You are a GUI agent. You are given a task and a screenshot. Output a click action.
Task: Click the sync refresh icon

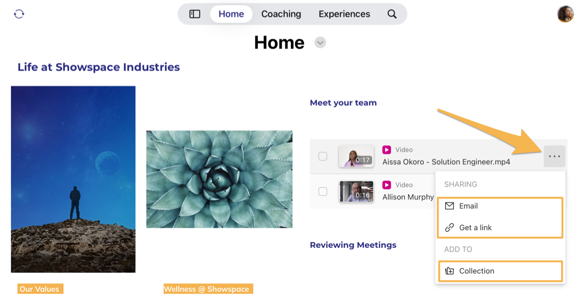(x=19, y=14)
